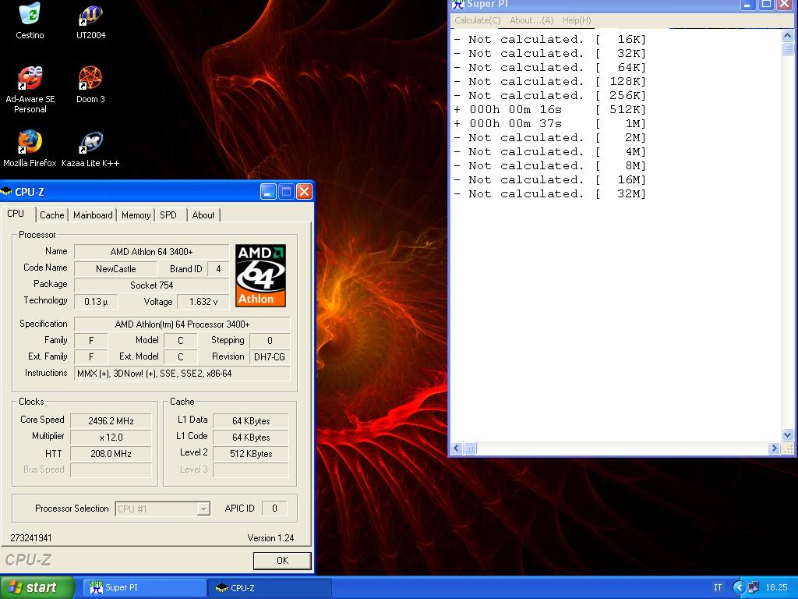Open the About tab in CPU-Z

pyautogui.click(x=203, y=215)
